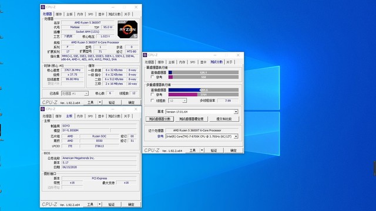Toggle the 线程数 thread count checkbox

152,100
